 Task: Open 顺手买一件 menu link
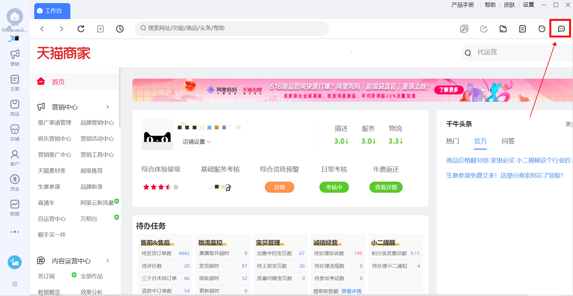52,235
